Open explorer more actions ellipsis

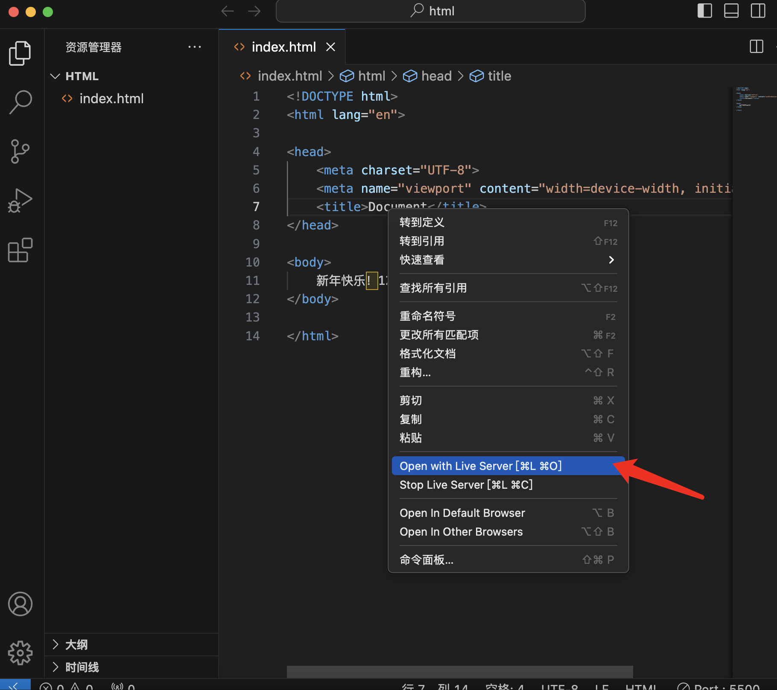point(195,47)
